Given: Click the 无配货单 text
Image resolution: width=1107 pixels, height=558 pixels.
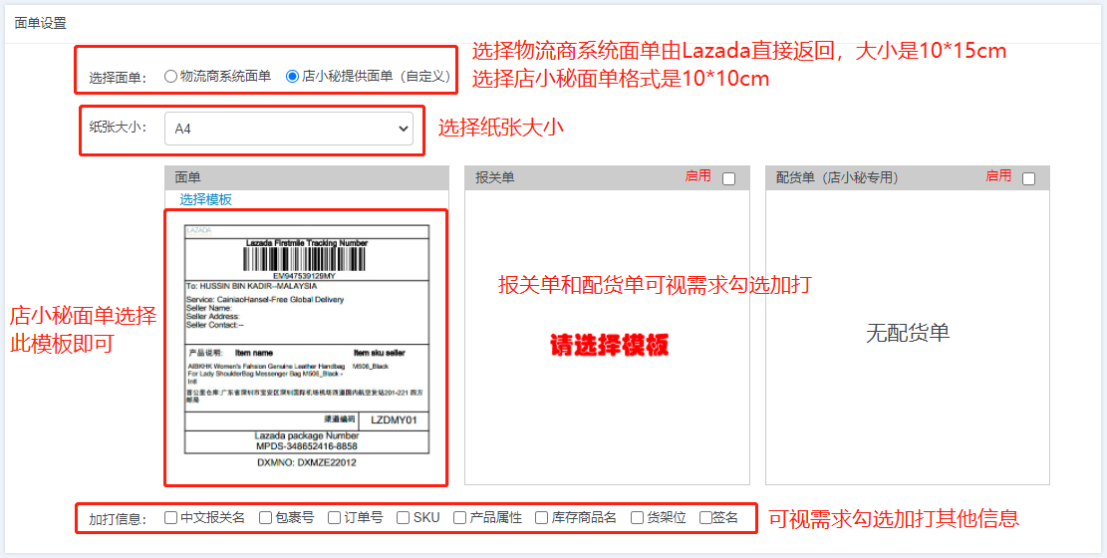Looking at the screenshot, I should [x=908, y=334].
